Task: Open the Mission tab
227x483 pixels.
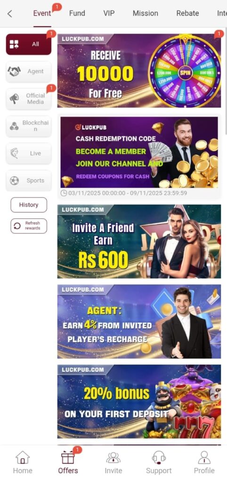Action: 145,13
